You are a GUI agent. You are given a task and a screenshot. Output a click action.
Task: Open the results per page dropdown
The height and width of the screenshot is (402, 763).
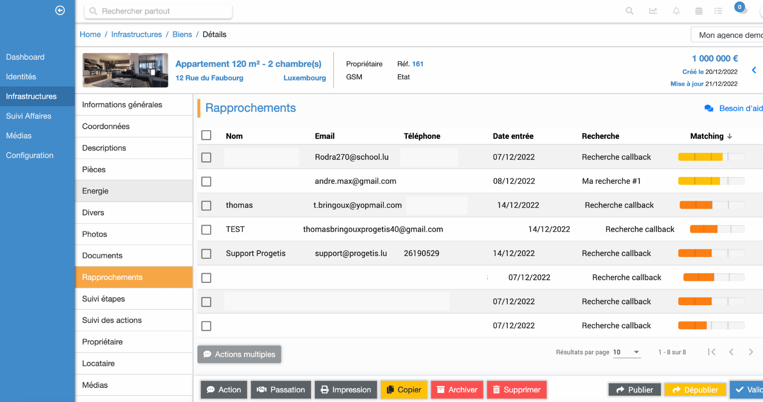click(x=626, y=352)
